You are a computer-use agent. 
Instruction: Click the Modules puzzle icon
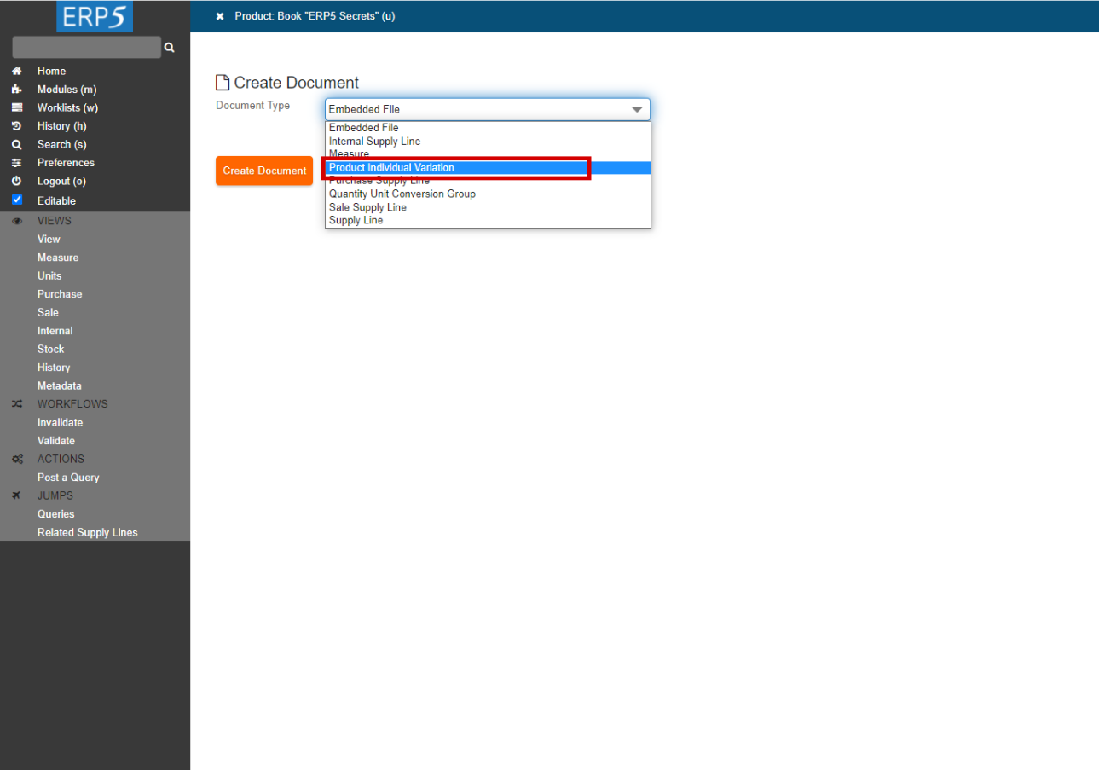(x=16, y=90)
